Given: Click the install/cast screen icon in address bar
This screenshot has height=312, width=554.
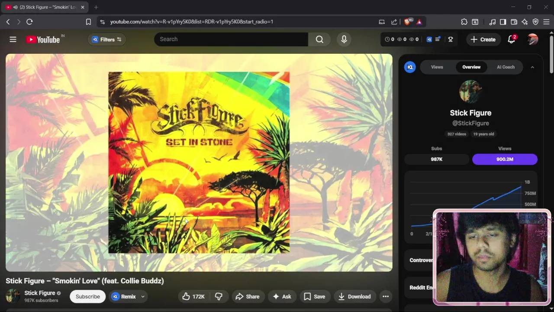Looking at the screenshot, I should click(x=382, y=22).
